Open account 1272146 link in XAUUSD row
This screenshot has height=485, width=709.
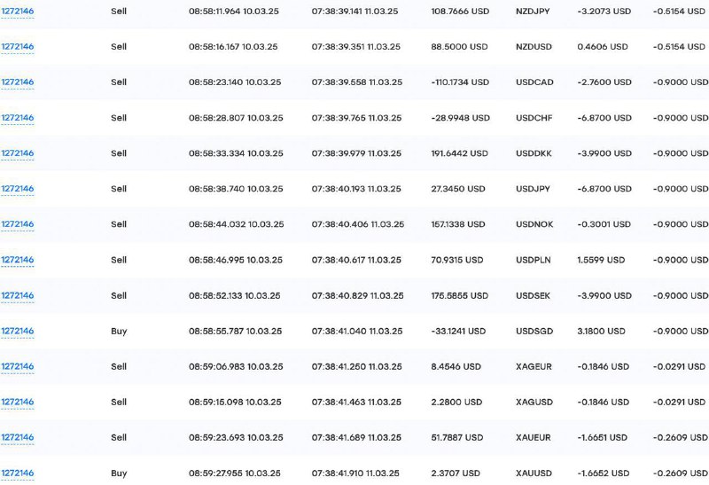tap(17, 473)
